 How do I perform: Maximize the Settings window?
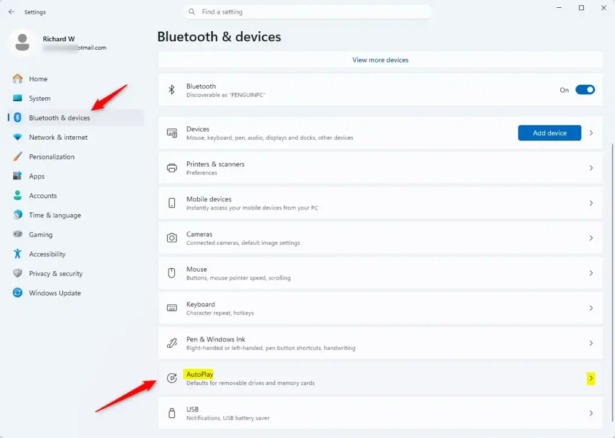(581, 8)
